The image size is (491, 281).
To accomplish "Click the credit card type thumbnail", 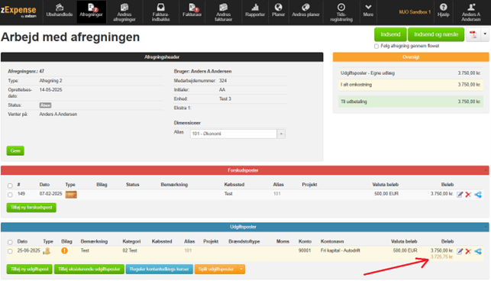I will click(x=71, y=195).
